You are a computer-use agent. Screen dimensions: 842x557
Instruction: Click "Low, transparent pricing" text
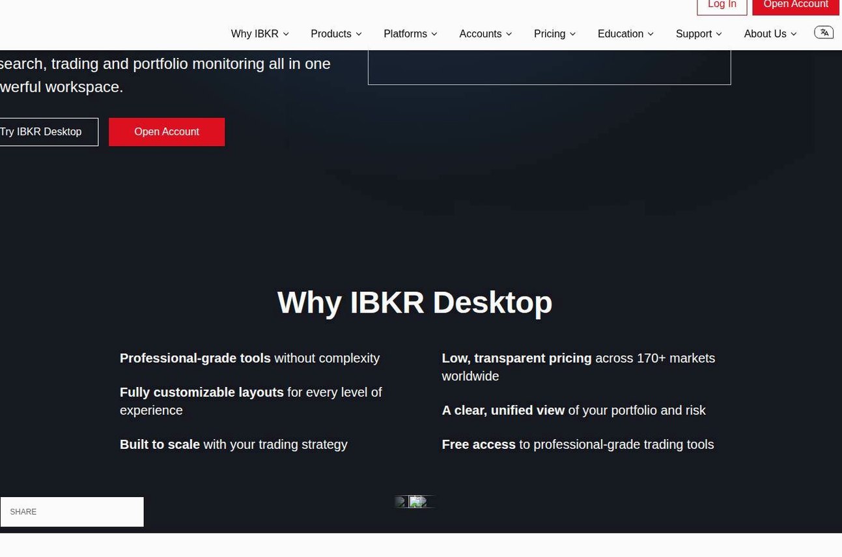516,358
